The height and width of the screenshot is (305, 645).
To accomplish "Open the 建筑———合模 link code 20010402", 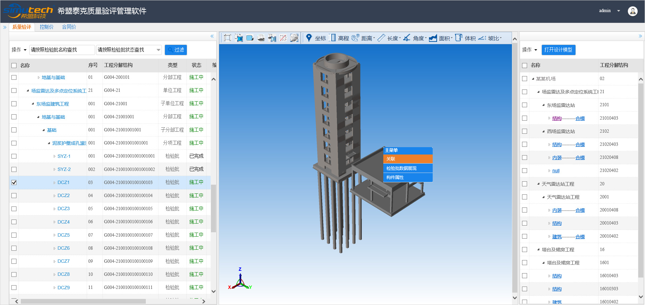I will click(568, 237).
